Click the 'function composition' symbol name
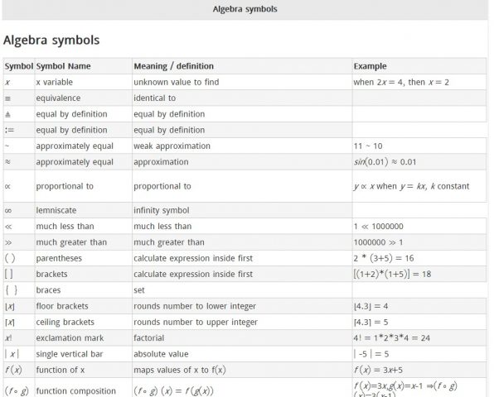Viewport: 494px width, 397px height. pyautogui.click(x=76, y=391)
